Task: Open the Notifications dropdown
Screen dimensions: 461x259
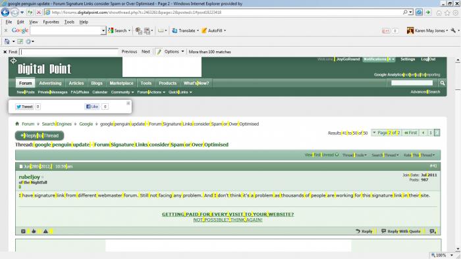Action: pos(379,59)
